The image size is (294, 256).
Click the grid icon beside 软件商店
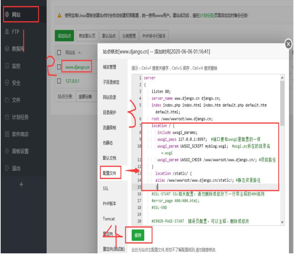point(7,134)
